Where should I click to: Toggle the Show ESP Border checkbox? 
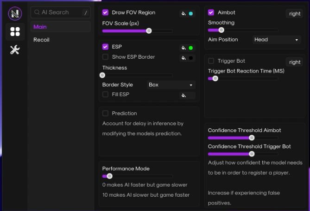click(x=105, y=57)
